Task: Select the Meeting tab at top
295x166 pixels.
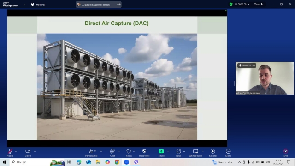Action: coord(38,5)
